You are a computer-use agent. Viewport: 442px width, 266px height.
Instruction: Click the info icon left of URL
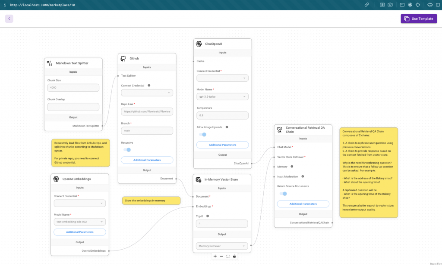pos(5,5)
